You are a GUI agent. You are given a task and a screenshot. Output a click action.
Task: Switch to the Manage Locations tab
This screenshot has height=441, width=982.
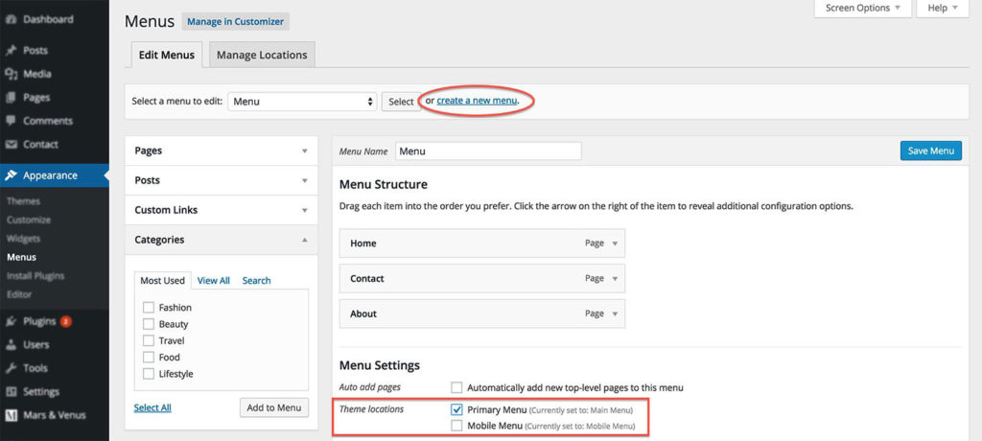pyautogui.click(x=262, y=55)
